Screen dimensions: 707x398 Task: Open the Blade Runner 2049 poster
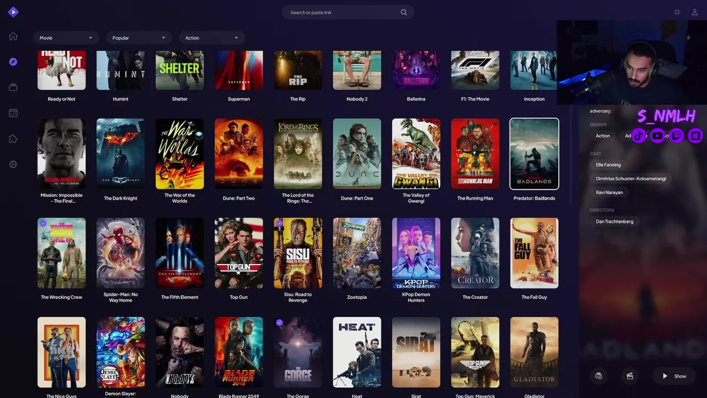click(x=239, y=352)
